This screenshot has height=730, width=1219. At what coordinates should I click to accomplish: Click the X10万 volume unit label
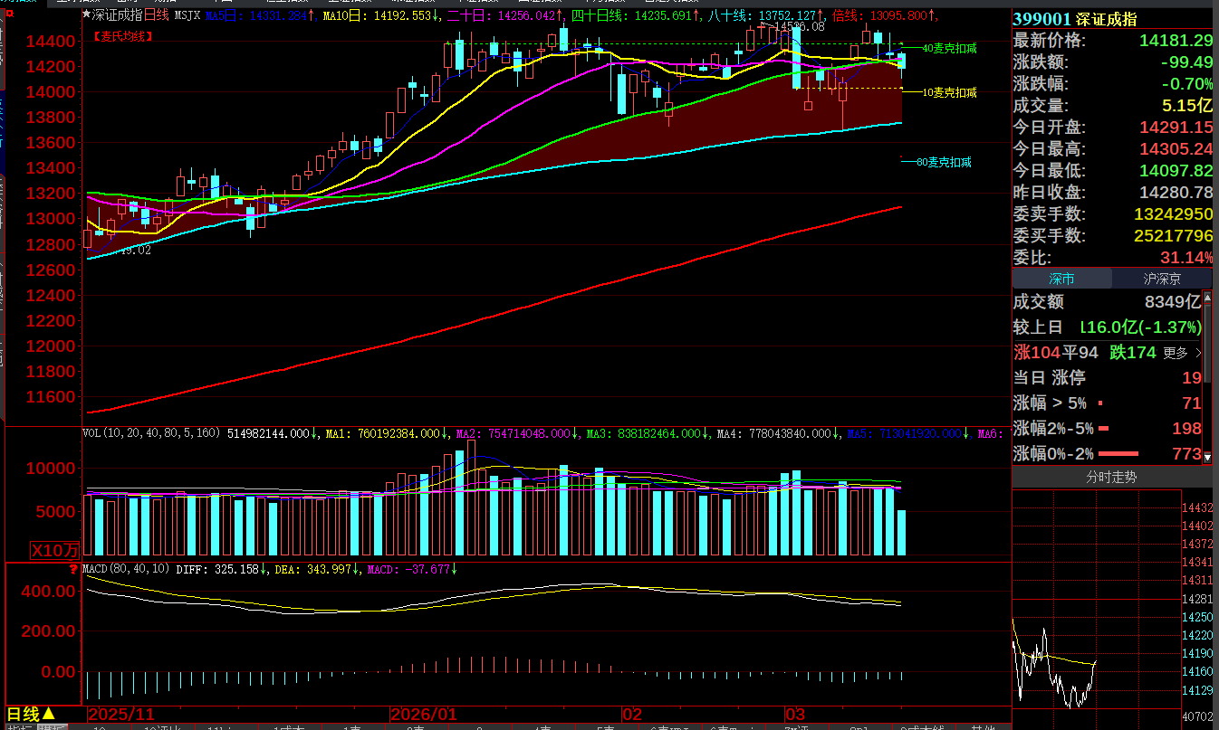pos(56,550)
